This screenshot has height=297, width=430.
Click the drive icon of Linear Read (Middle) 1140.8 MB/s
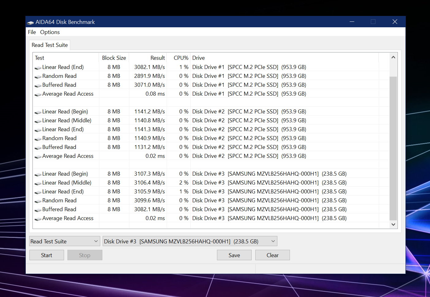click(x=38, y=121)
